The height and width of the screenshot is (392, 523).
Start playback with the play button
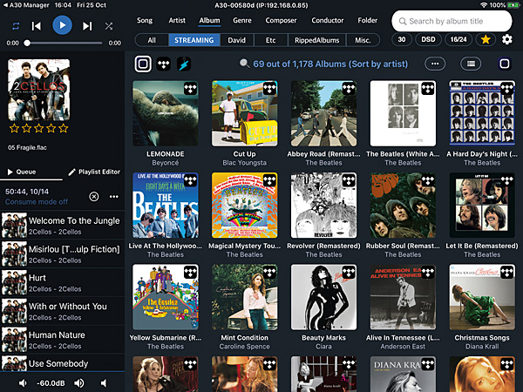(x=62, y=25)
